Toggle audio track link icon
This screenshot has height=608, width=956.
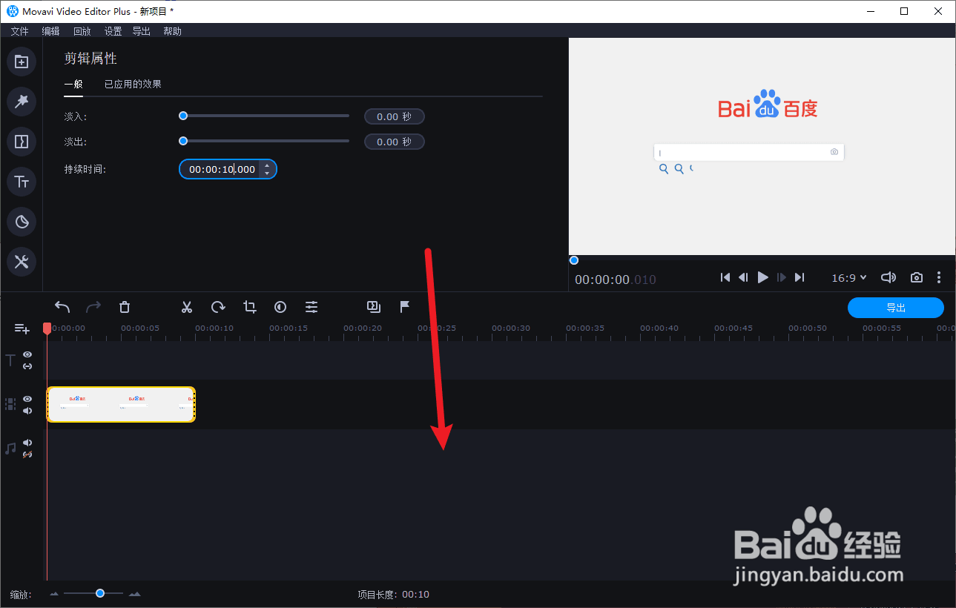27,455
